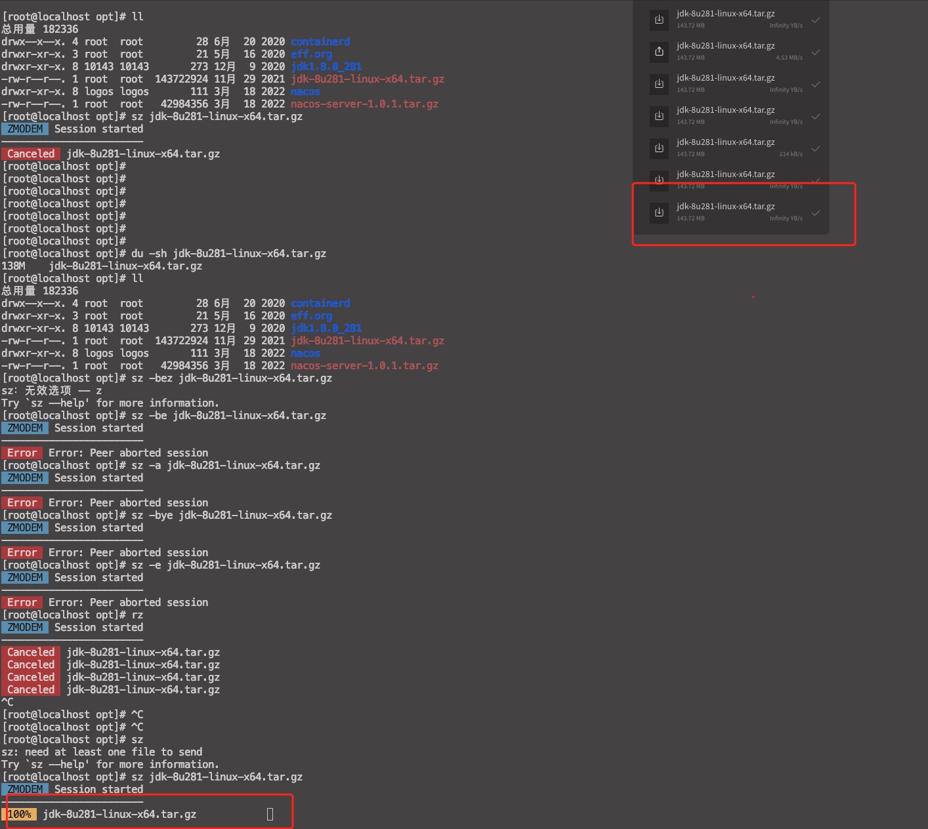Toggle the checkmark on the topmost transfer entry
928x829 pixels.
(x=816, y=20)
